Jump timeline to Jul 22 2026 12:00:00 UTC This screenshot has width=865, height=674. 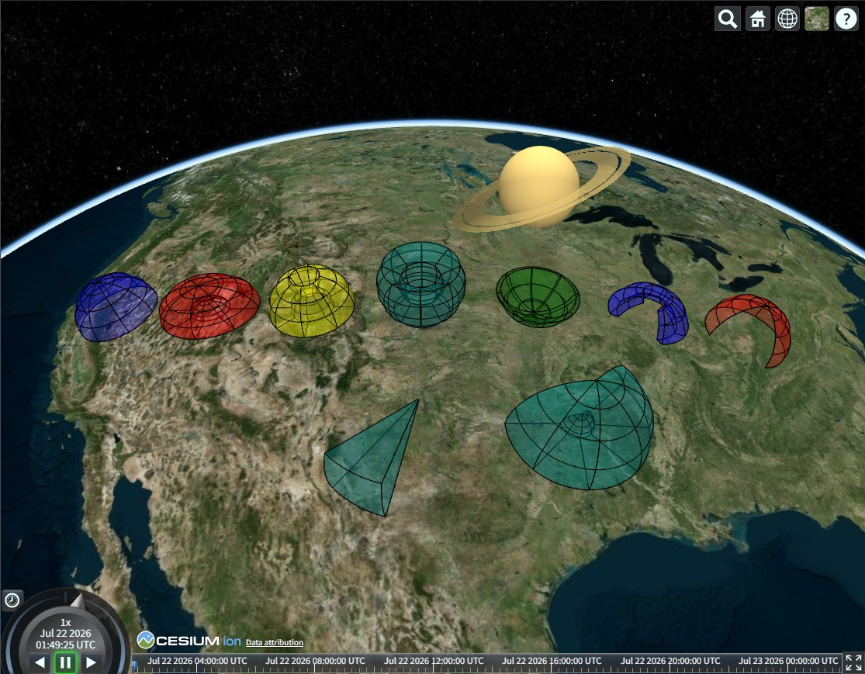[434, 660]
